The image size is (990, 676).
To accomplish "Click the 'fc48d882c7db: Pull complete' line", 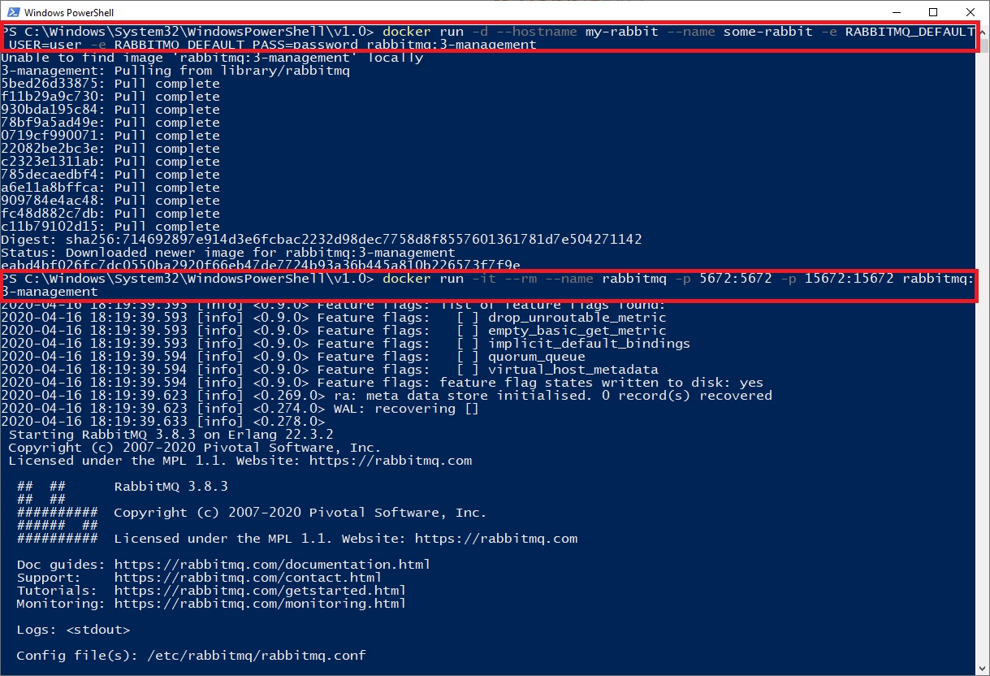I will [x=110, y=214].
